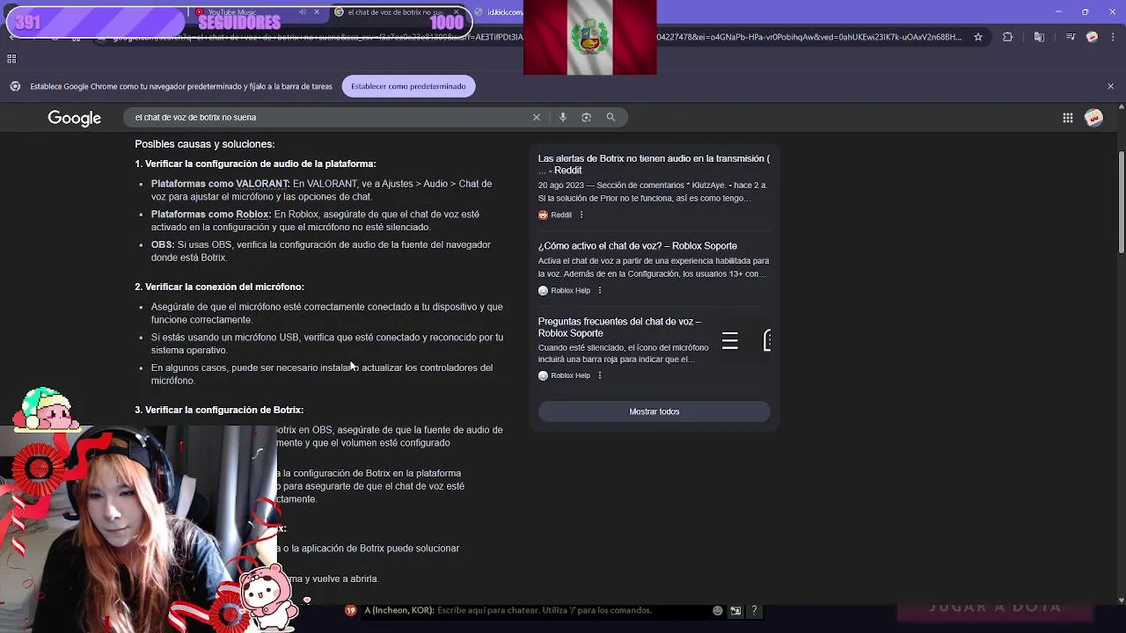Open 'Preguntas frecuentes del chat de voz' link

[x=619, y=327]
